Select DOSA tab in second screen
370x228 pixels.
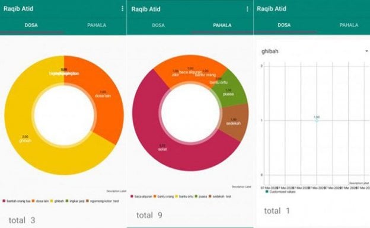[x=158, y=25]
